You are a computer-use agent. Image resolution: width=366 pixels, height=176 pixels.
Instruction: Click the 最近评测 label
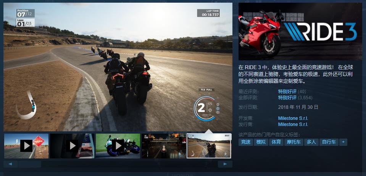[x=248, y=92]
